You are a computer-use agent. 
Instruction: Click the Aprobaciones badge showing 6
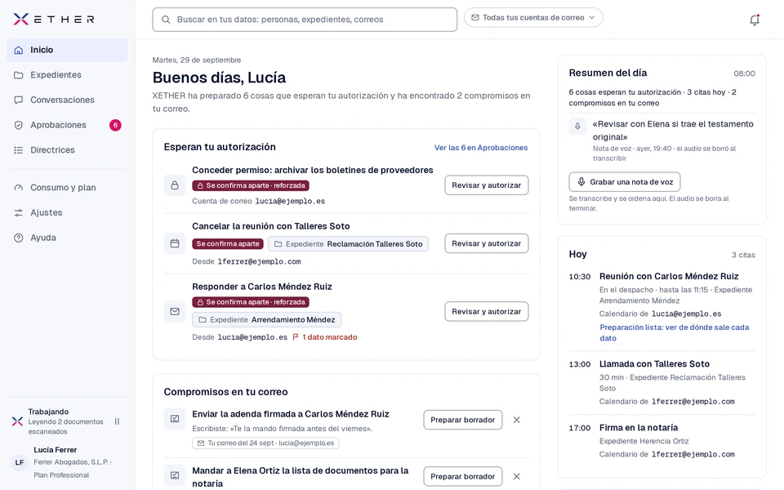[115, 125]
